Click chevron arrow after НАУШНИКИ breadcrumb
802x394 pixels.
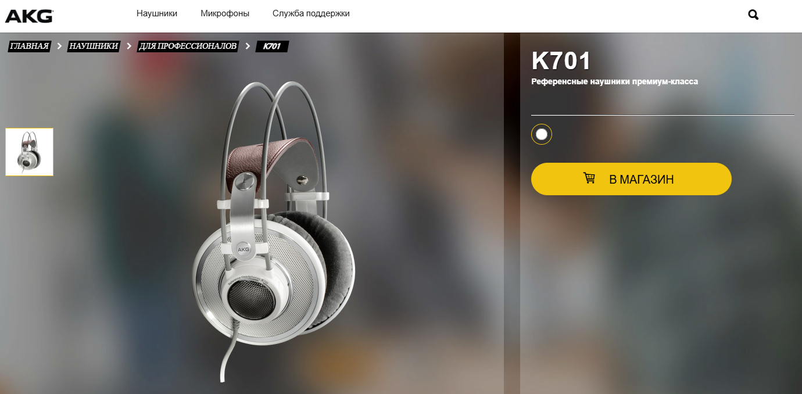(x=129, y=46)
